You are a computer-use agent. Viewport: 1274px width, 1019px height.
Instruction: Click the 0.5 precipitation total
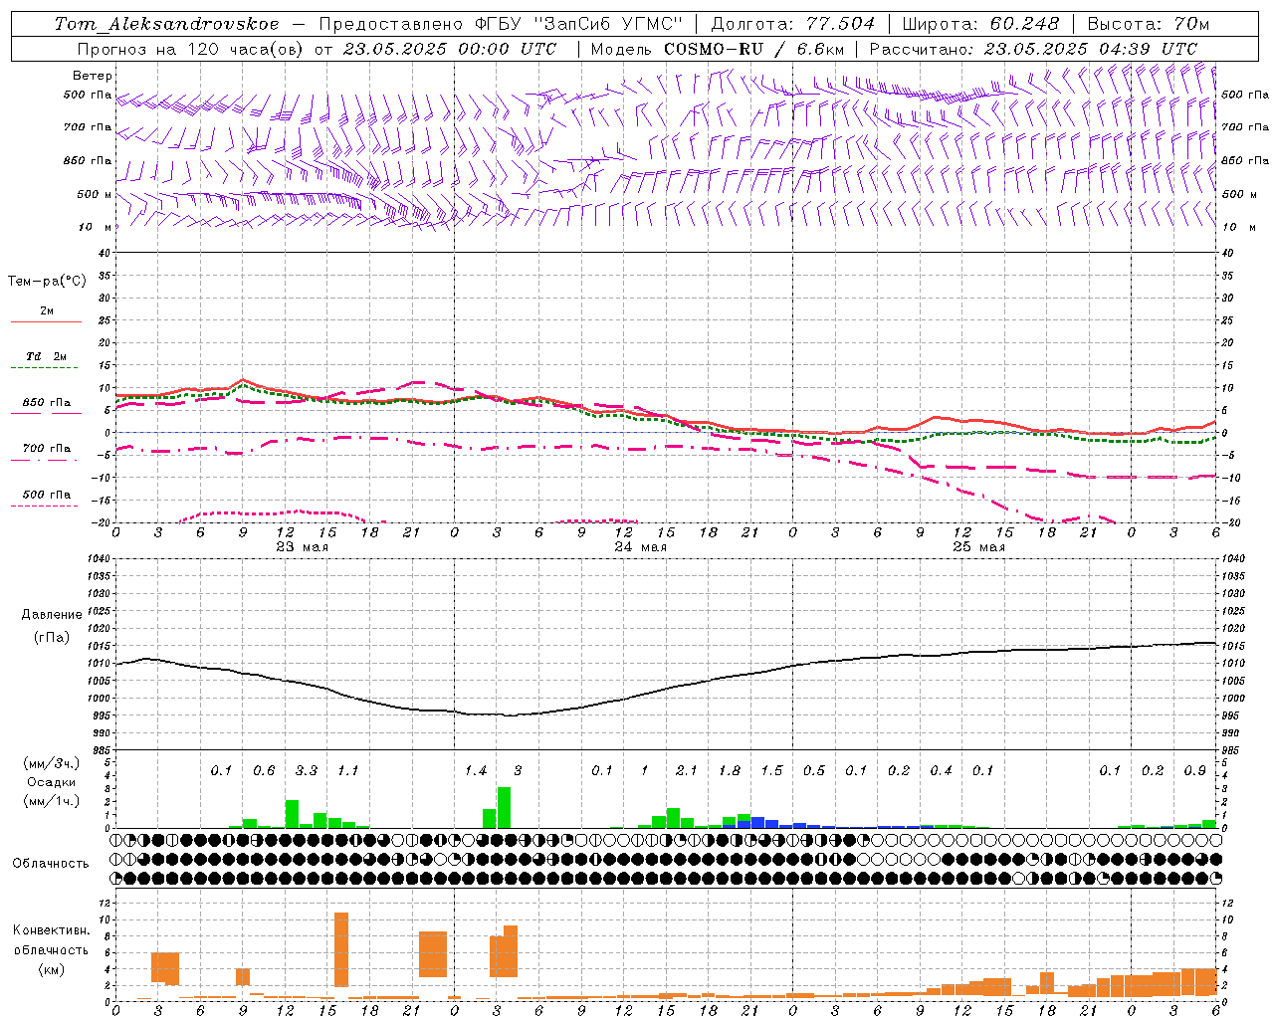coord(814,771)
